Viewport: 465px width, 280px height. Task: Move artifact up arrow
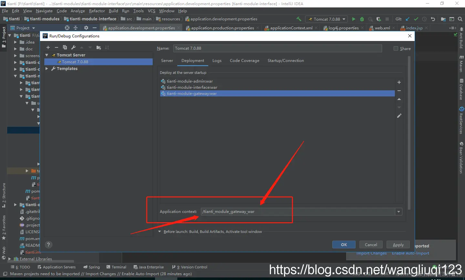point(399,99)
